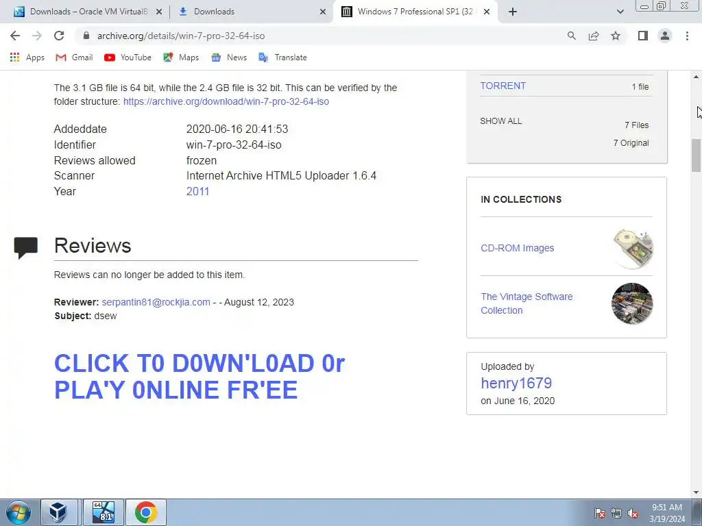702x526 pixels.
Task: Open the 8.1 taskbar application
Action: [103, 512]
